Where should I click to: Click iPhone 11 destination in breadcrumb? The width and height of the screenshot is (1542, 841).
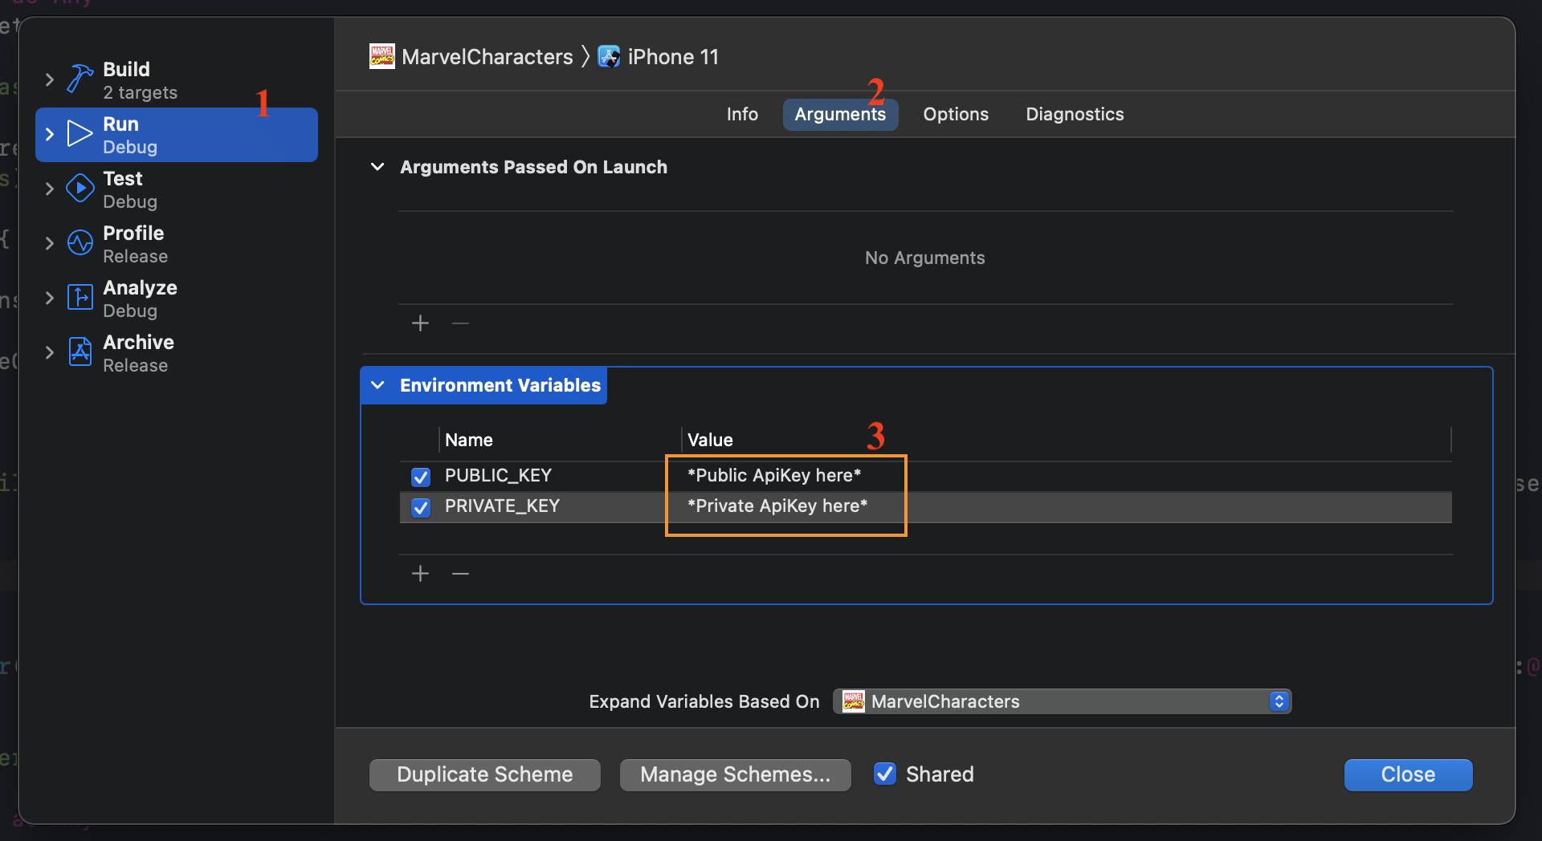click(x=673, y=57)
